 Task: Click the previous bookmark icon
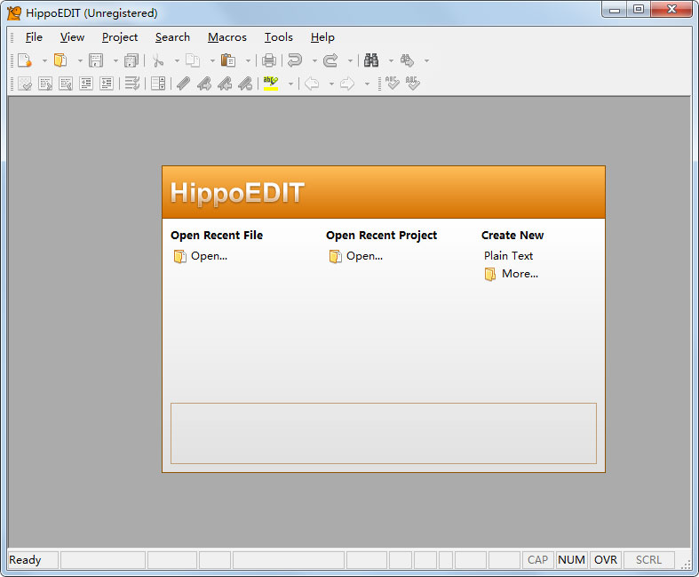224,84
